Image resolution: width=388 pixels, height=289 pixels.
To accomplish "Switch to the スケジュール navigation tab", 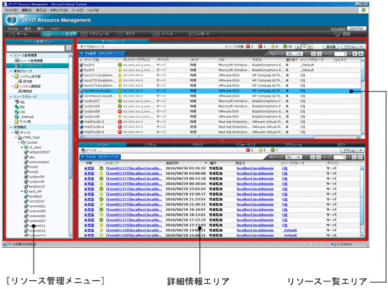I will pyautogui.click(x=95, y=34).
